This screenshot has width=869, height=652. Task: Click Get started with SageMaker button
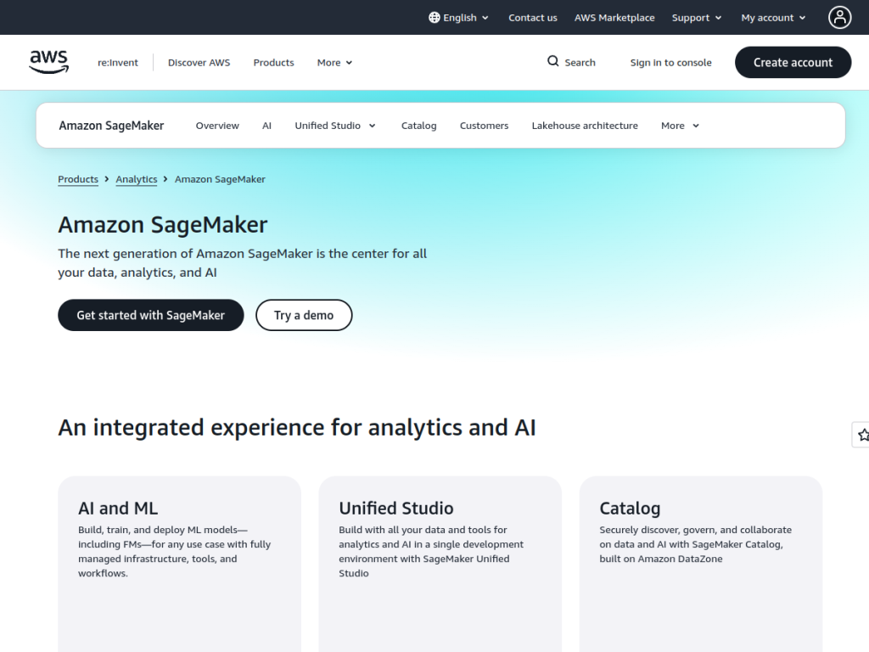click(151, 315)
